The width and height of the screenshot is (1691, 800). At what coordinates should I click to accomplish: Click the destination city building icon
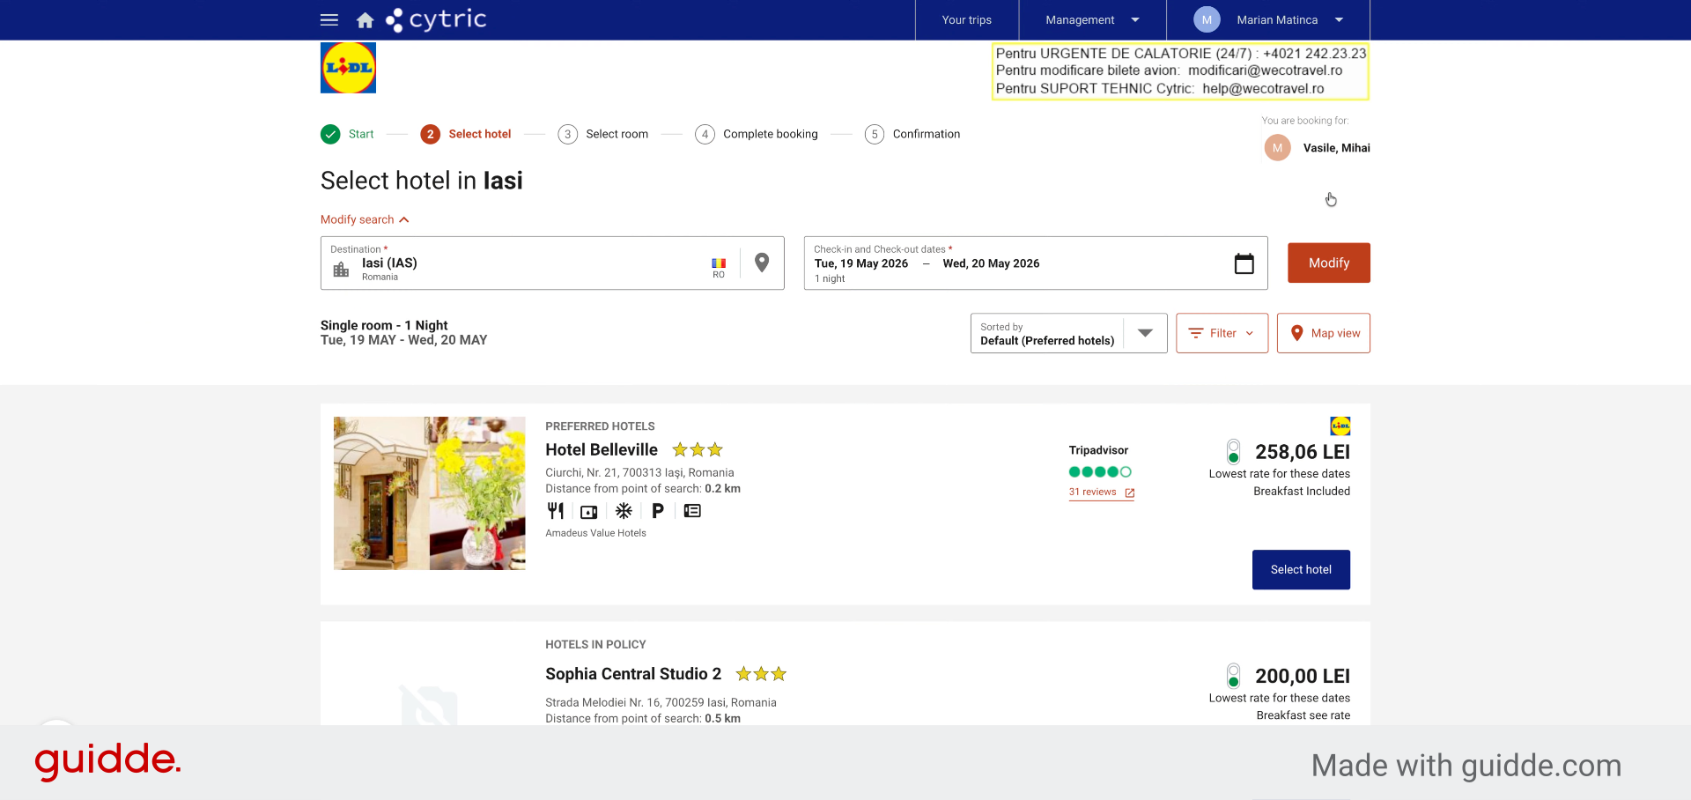[341, 269]
